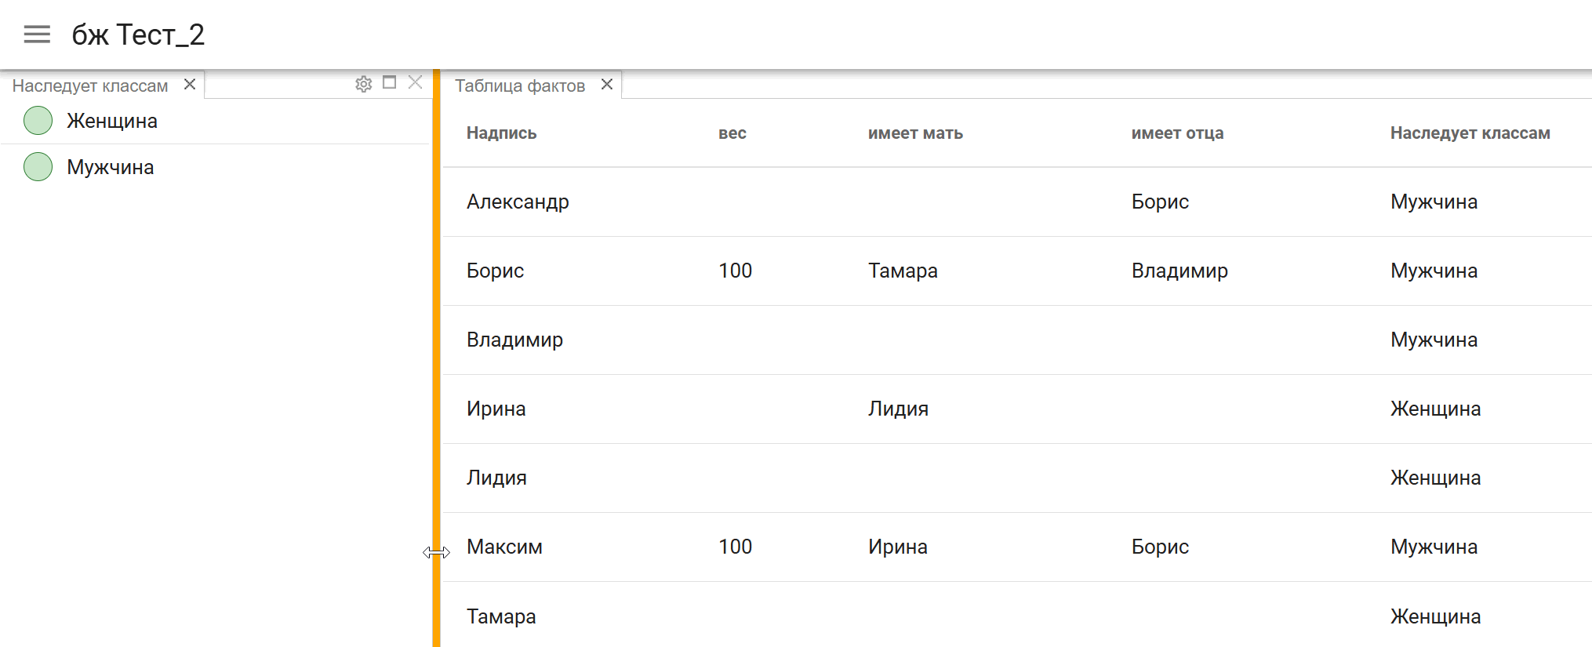Image resolution: width=1592 pixels, height=647 pixels.
Task: Click the Максим row label
Action: 504,547
